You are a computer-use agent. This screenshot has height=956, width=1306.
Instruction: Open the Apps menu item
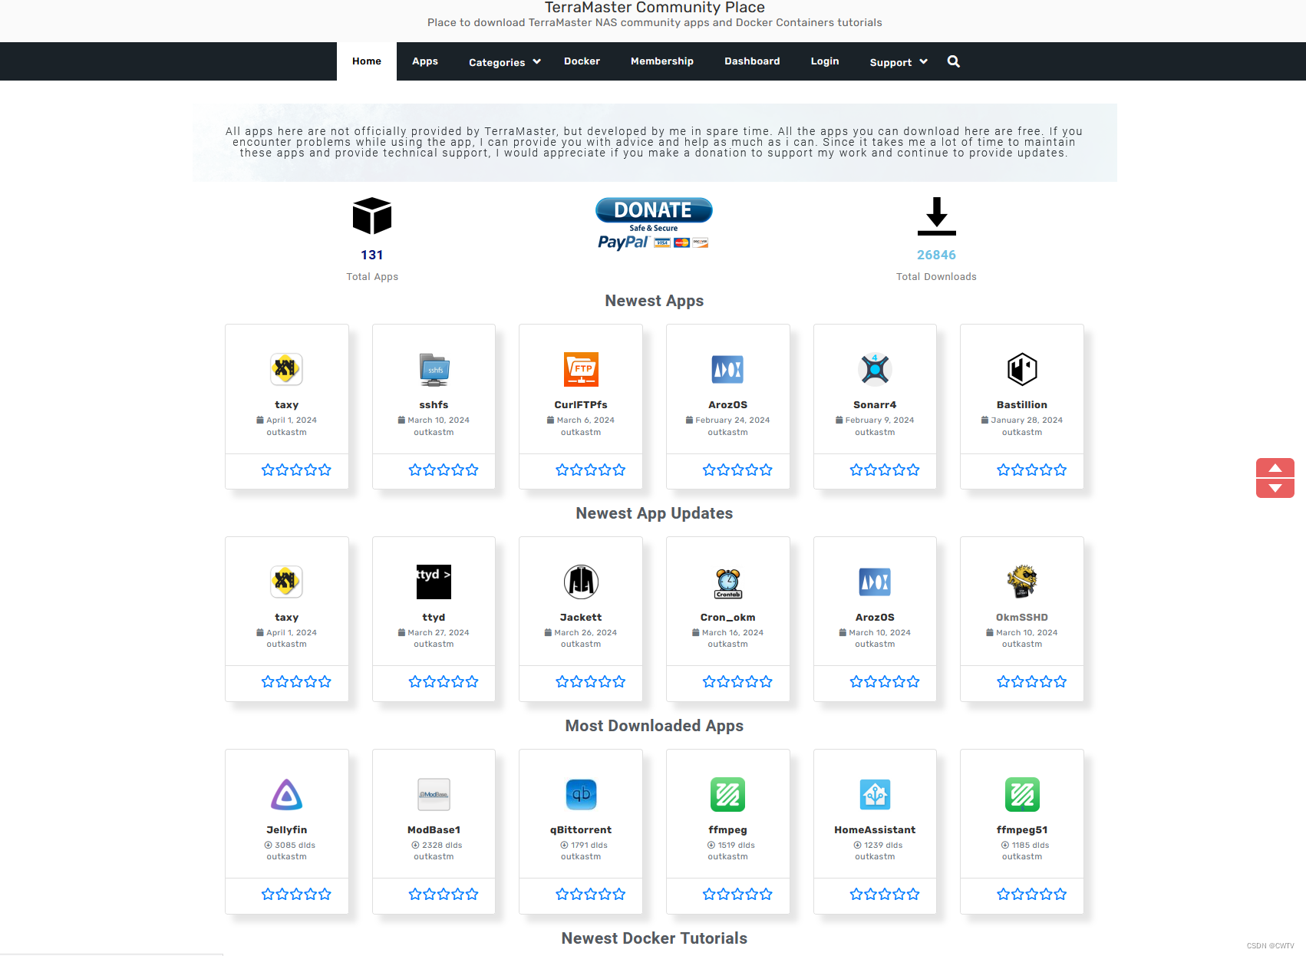[x=425, y=61]
